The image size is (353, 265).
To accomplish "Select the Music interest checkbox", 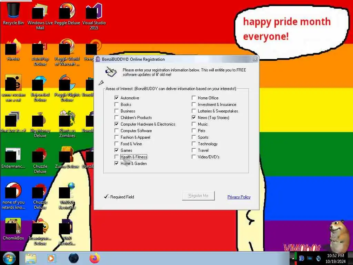I will coord(194,124).
